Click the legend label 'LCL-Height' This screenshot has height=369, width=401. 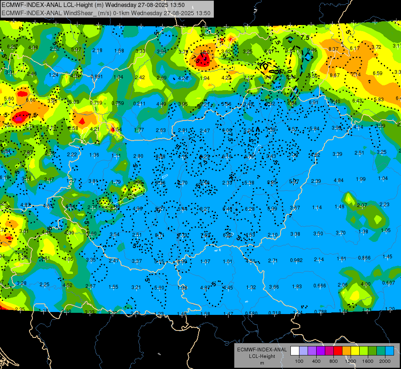pos(262,356)
